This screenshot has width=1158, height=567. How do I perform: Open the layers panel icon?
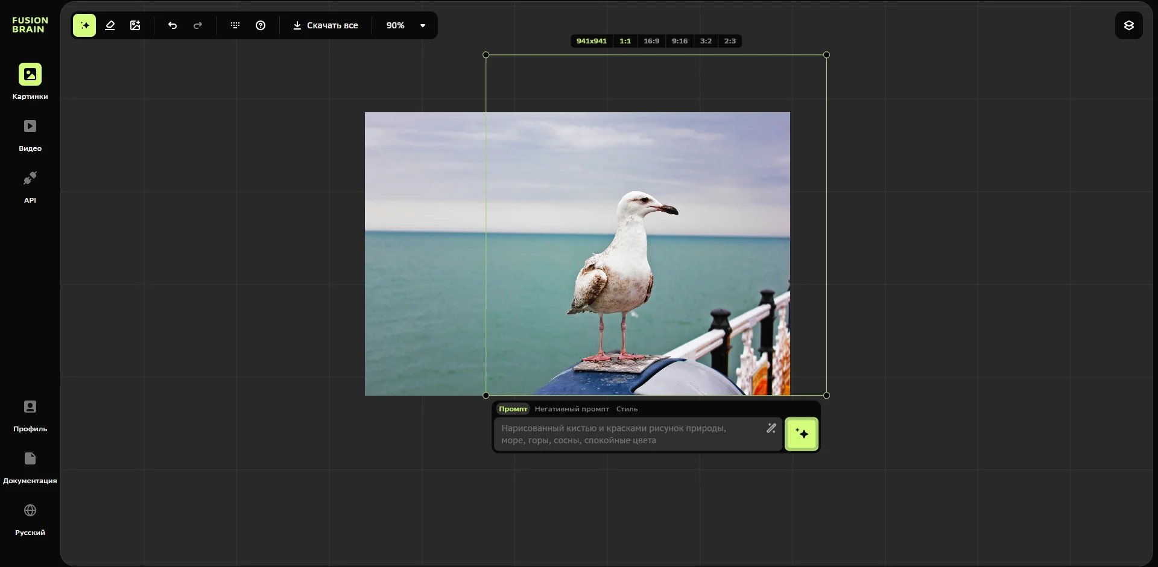[1128, 25]
